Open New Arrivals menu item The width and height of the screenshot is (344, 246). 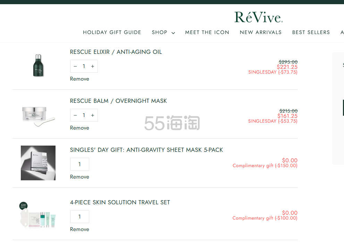(x=260, y=32)
